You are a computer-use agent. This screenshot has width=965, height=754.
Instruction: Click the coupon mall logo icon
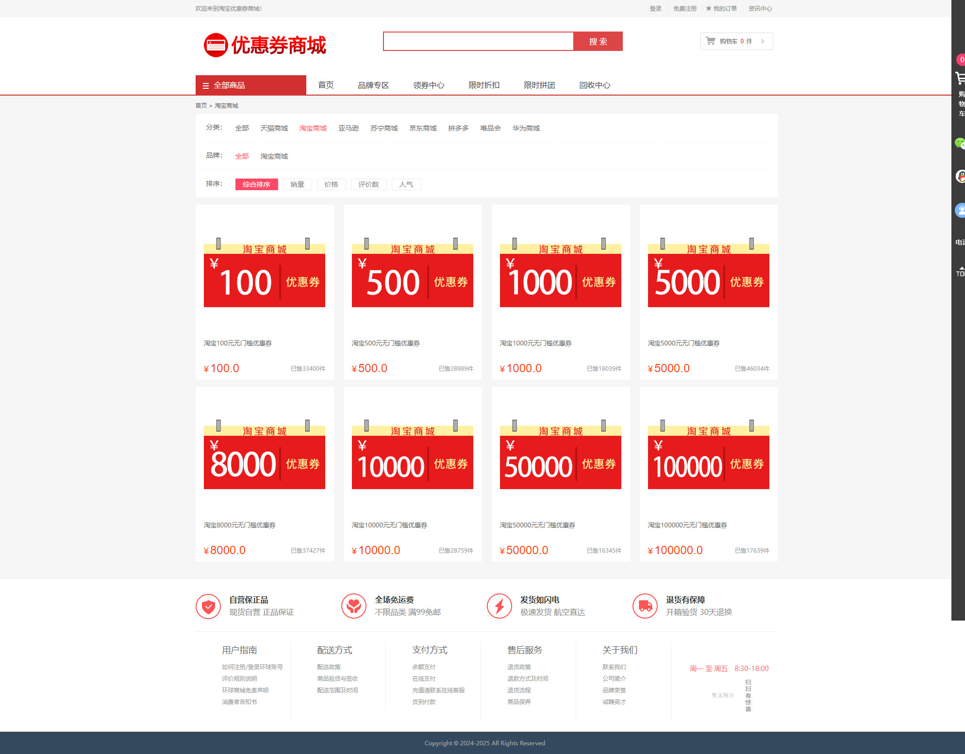pyautogui.click(x=216, y=45)
